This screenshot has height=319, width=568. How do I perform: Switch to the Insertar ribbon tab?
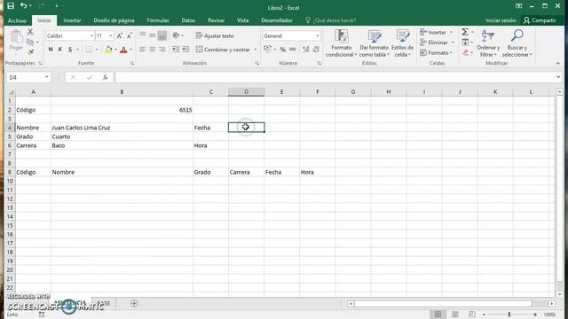72,20
